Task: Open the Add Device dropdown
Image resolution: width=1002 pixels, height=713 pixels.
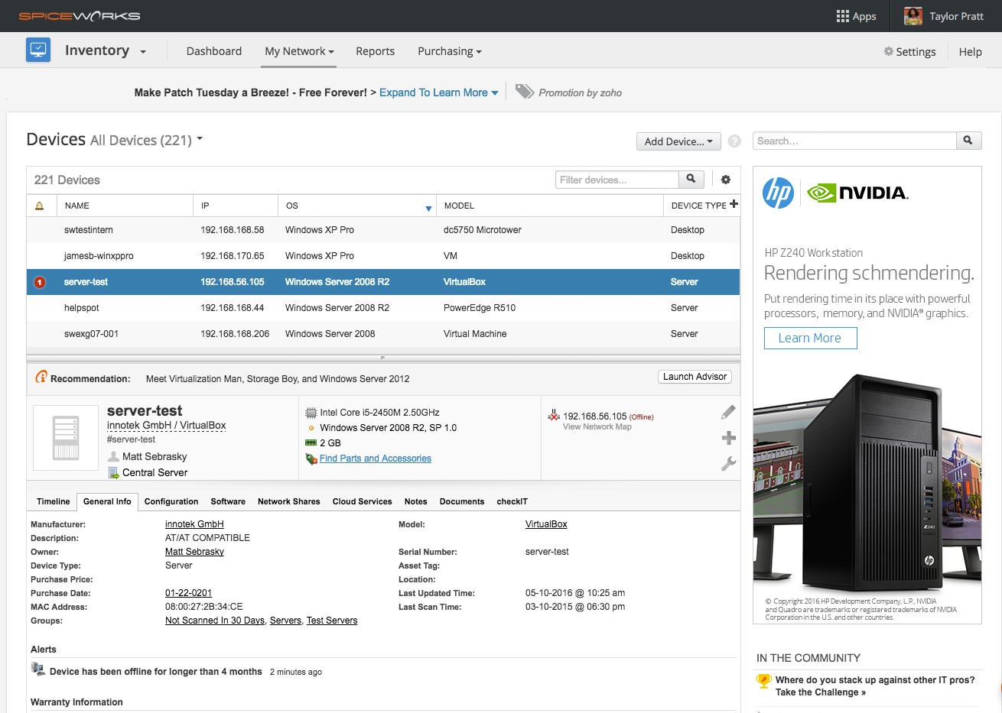Action: coord(678,141)
